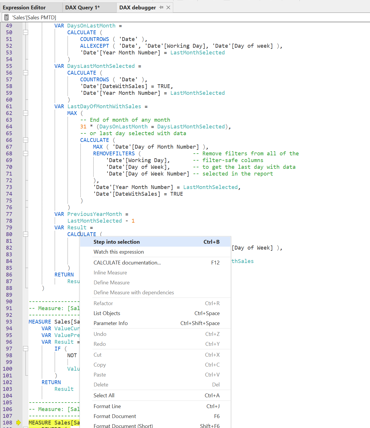Close the DAX debugger tab
Image resolution: width=370 pixels, height=428 pixels.
(x=168, y=8)
